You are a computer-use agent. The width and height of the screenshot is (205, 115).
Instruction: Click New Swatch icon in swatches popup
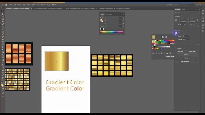[x=170, y=53]
